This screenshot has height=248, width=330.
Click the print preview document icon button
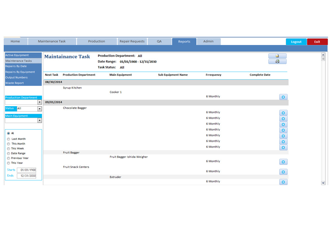[x=277, y=56]
